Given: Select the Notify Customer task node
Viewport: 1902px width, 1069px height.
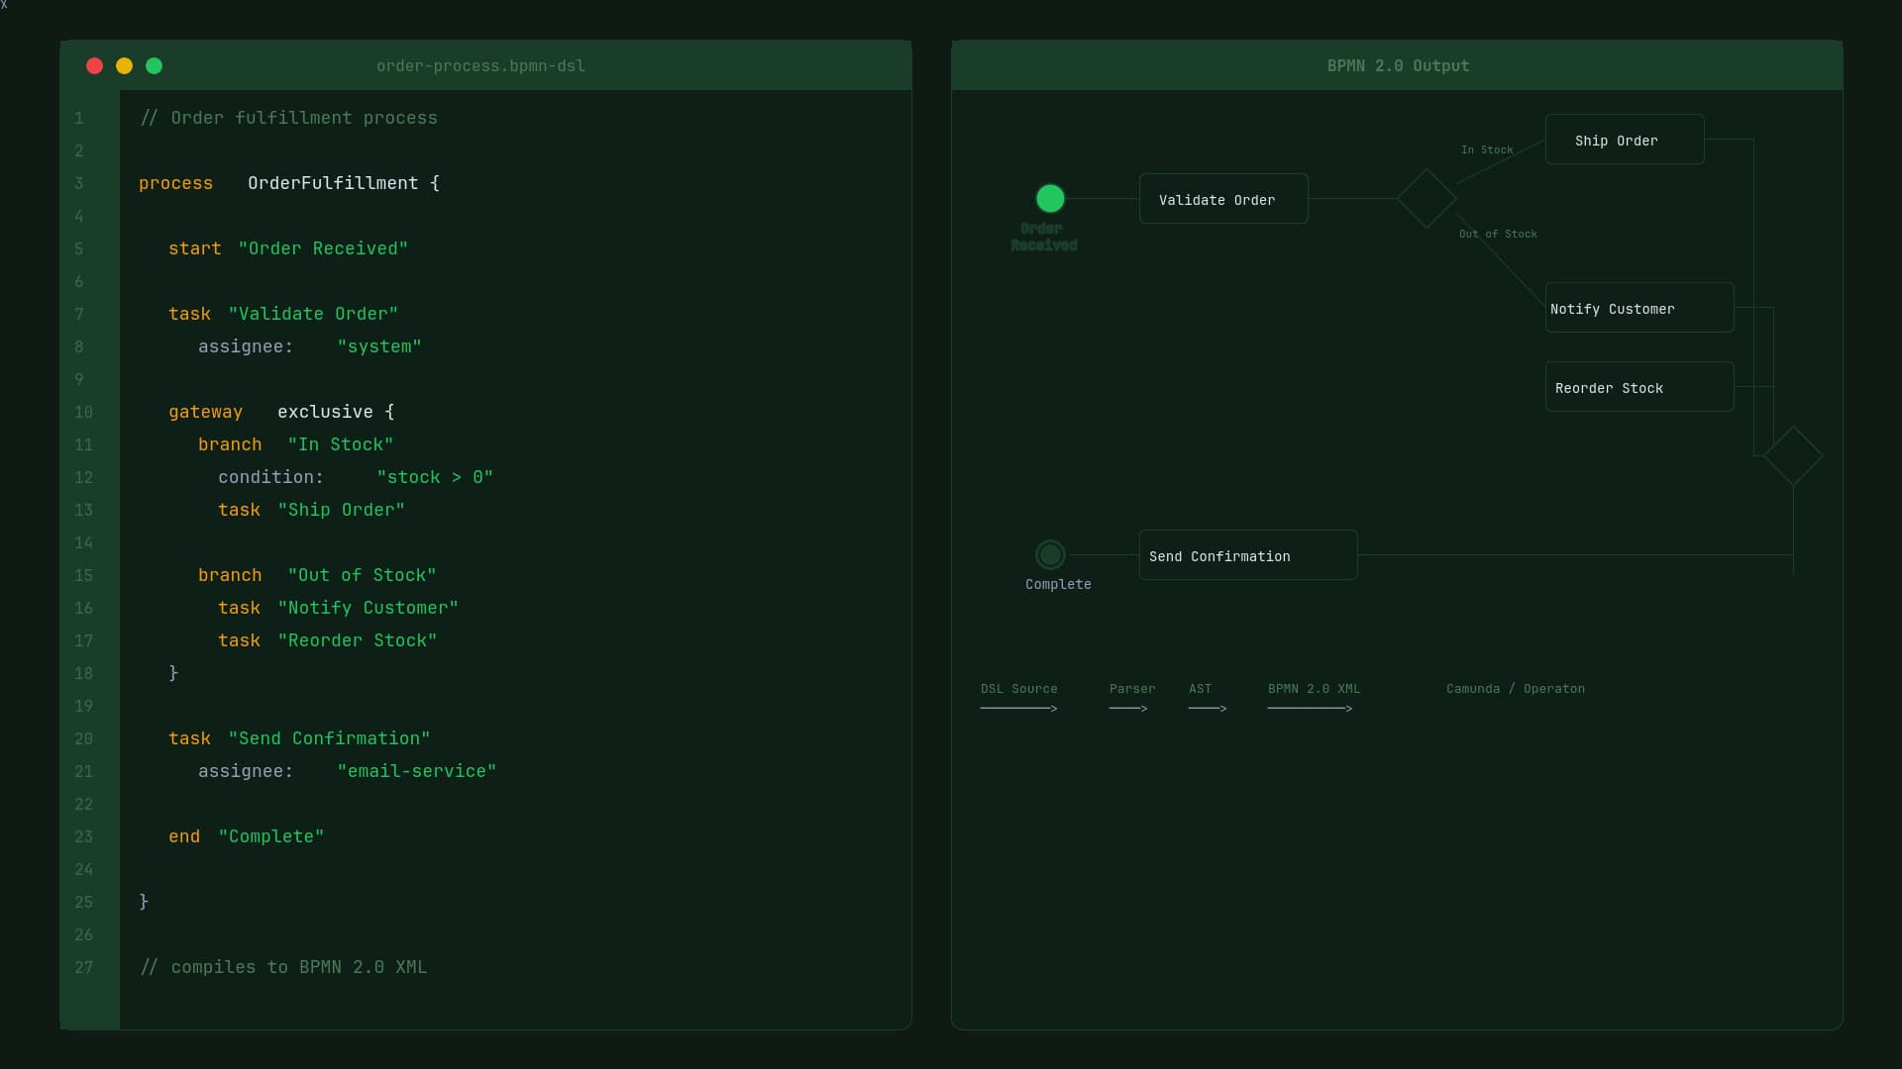Looking at the screenshot, I should pyautogui.click(x=1639, y=308).
